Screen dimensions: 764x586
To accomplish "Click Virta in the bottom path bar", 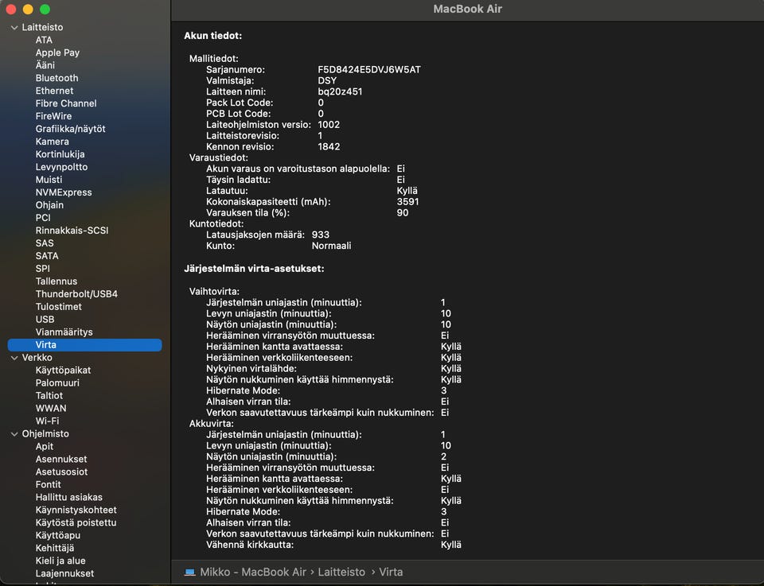I will (391, 572).
